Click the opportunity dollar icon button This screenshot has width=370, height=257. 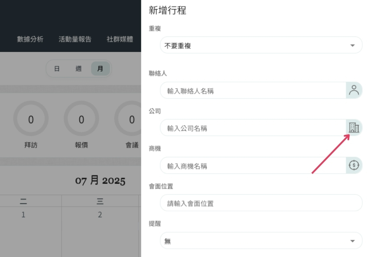354,165
